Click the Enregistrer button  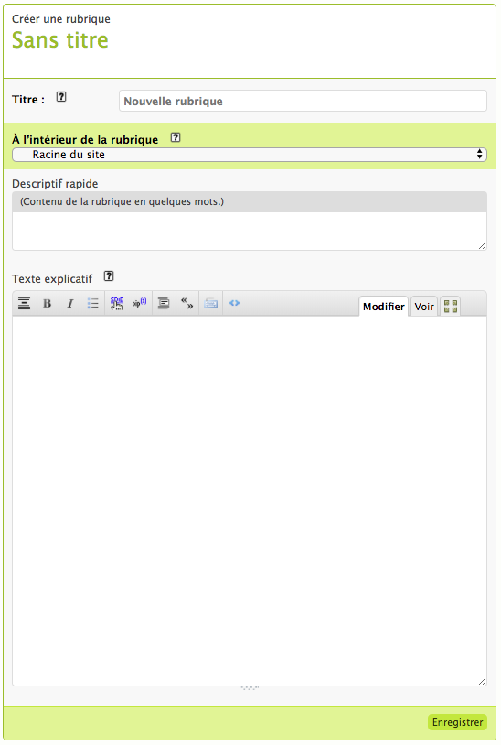tap(457, 722)
